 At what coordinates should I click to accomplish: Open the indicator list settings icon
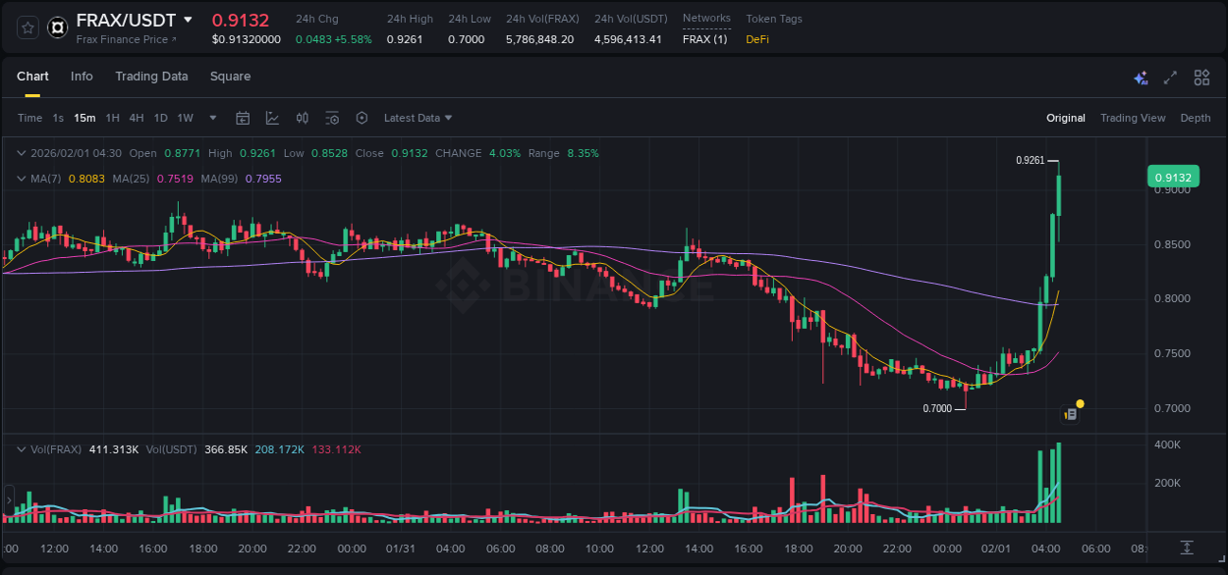(332, 118)
